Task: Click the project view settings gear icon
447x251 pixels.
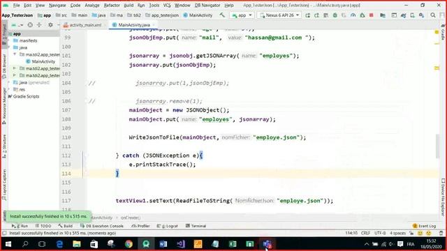Action: [50, 25]
